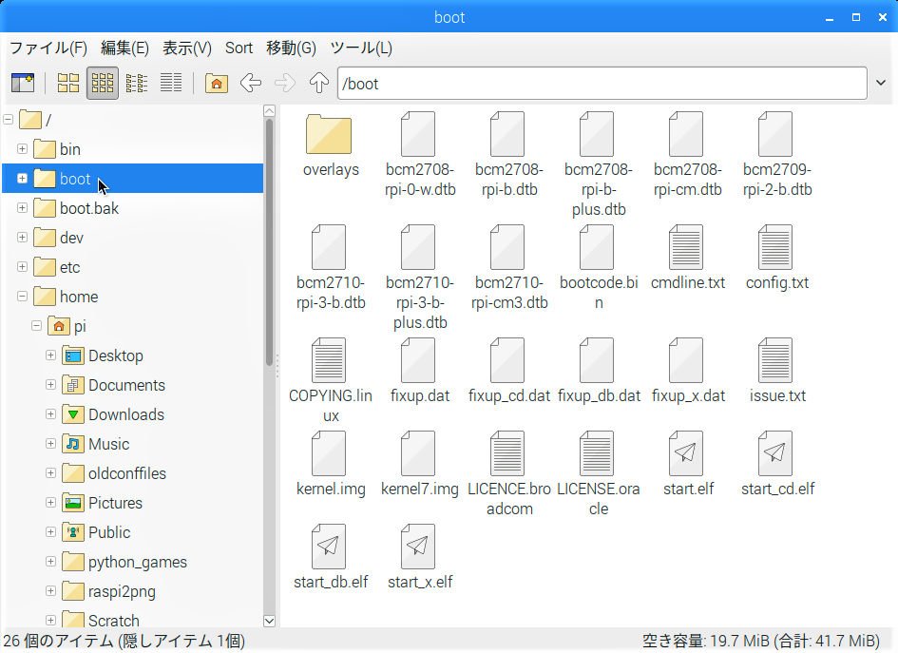Select bcm2708-rpi-b.dtb file
Image resolution: width=898 pixels, height=653 pixels.
(x=507, y=134)
